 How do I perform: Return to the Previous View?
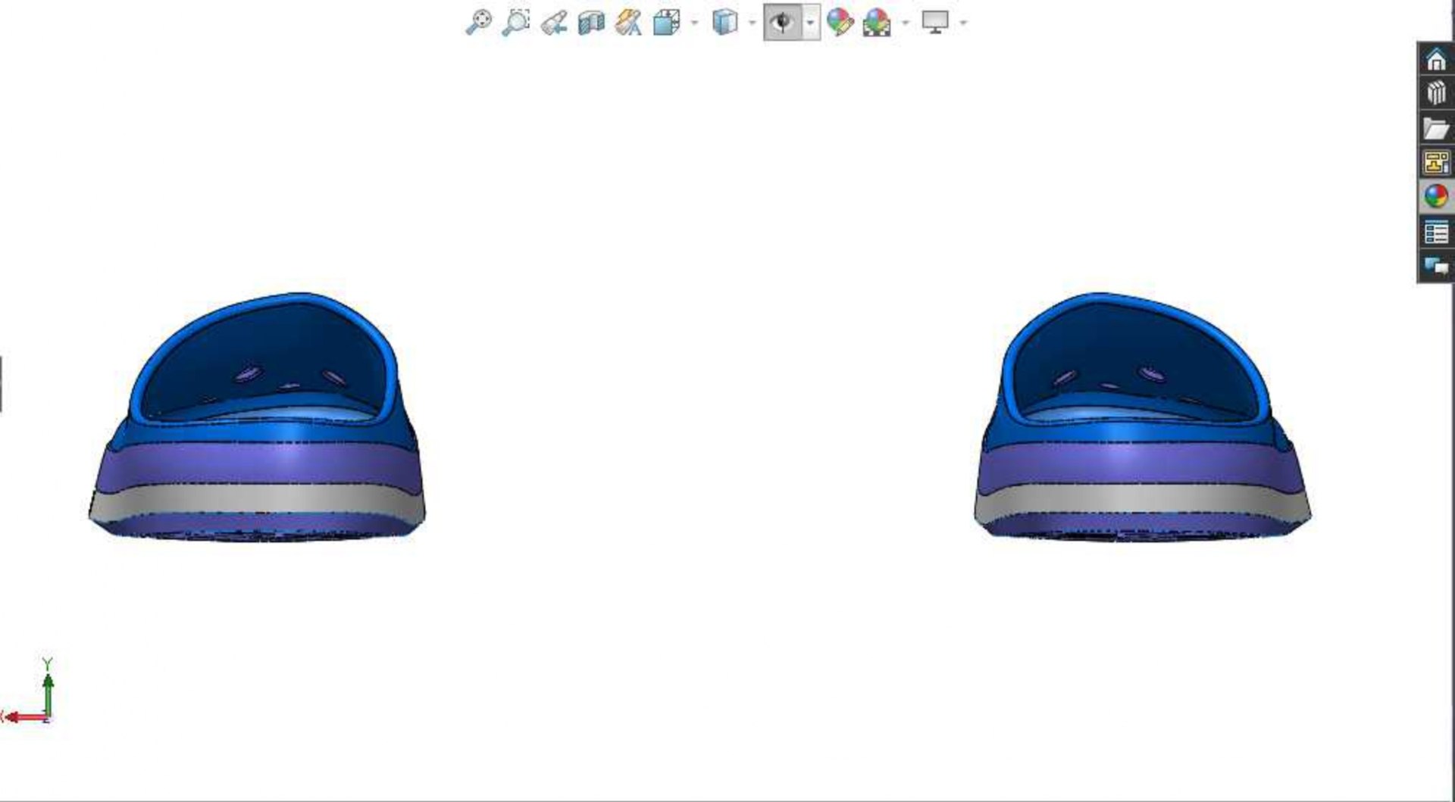(554, 22)
